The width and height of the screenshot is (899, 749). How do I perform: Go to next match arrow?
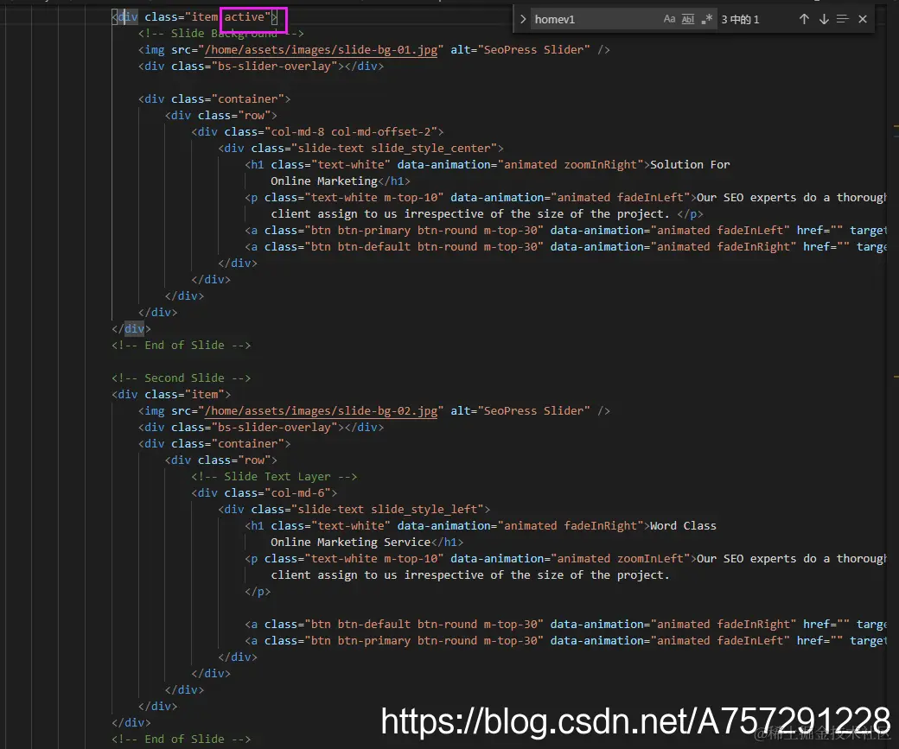pos(824,19)
